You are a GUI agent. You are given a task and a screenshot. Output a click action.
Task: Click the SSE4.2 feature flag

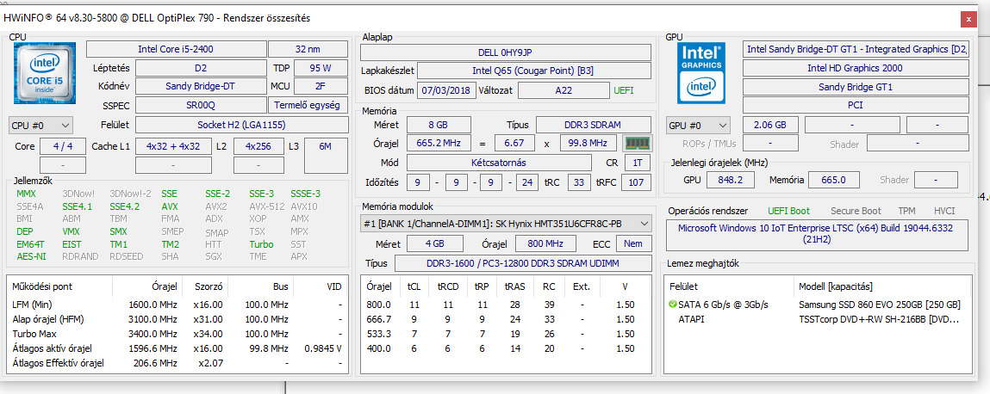click(125, 206)
